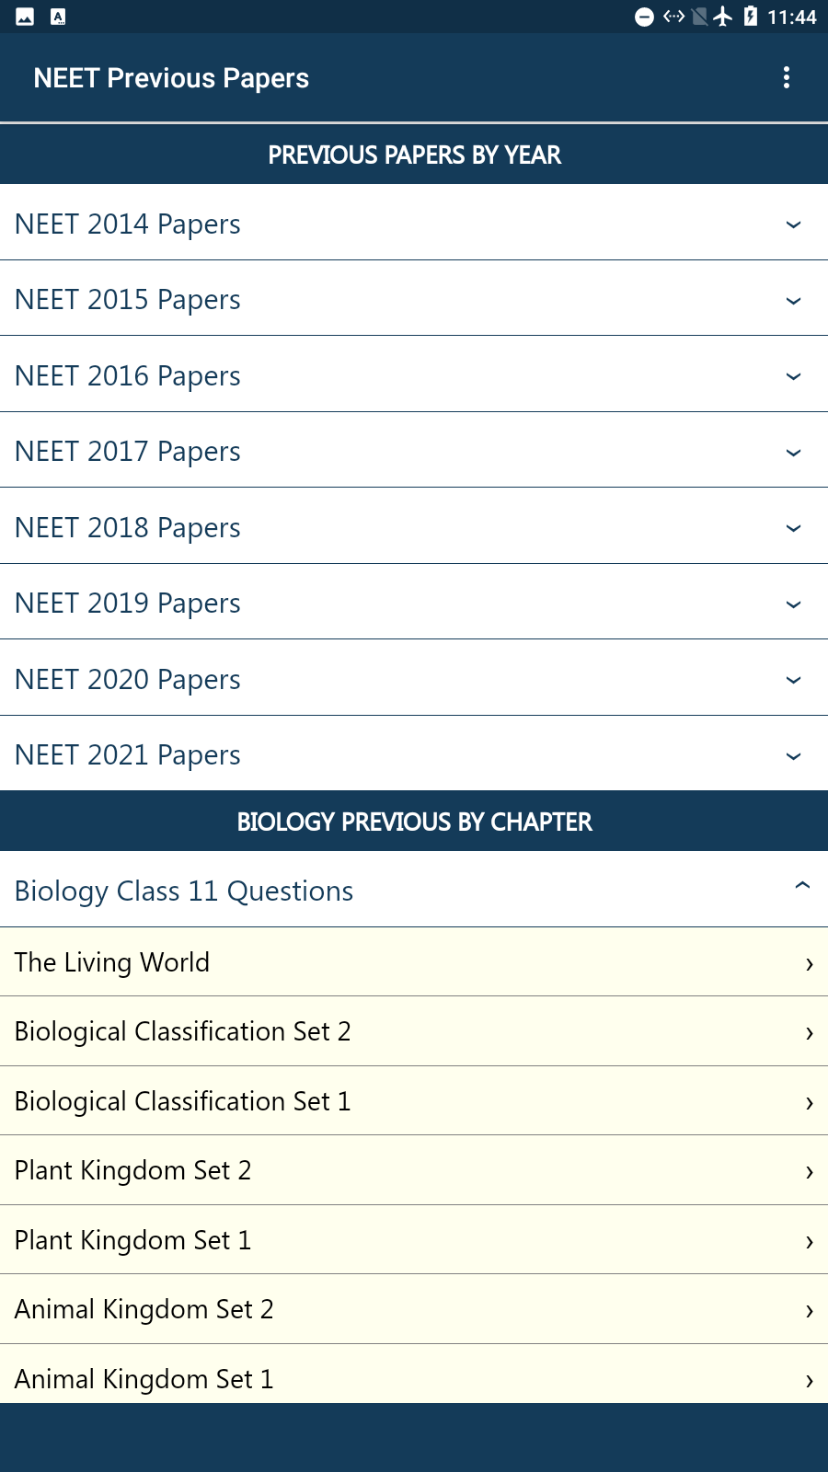Open Biological Classification Set 1
The image size is (828, 1472).
coord(414,1101)
